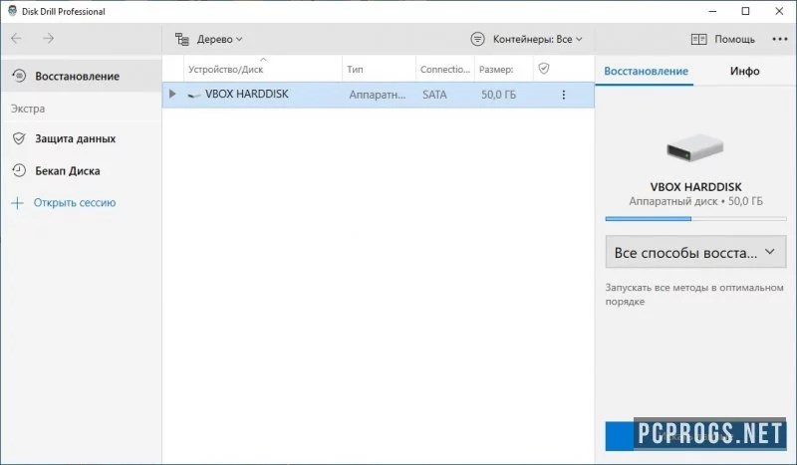Open the Все способы восста... dropdown
The width and height of the screenshot is (797, 465).
(695, 252)
